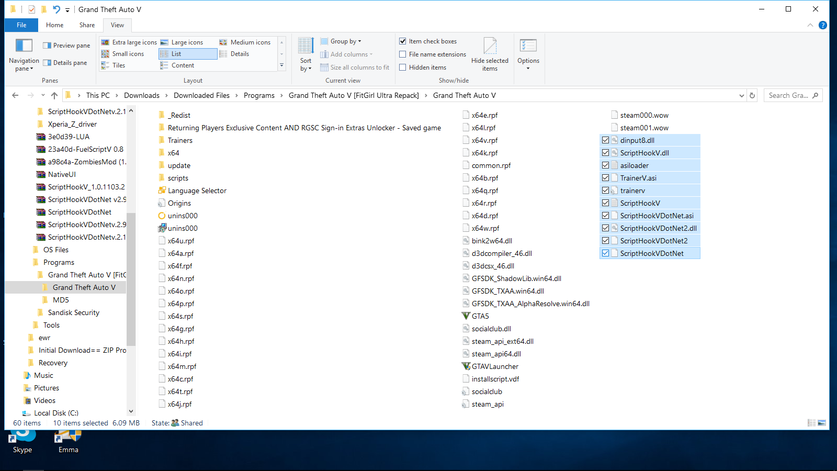Switch layout to Small icons

(x=122, y=54)
